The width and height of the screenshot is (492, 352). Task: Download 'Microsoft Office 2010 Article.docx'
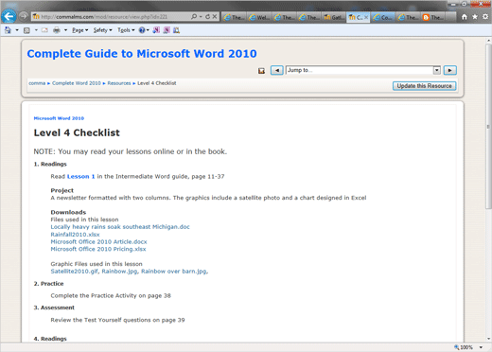coord(98,241)
